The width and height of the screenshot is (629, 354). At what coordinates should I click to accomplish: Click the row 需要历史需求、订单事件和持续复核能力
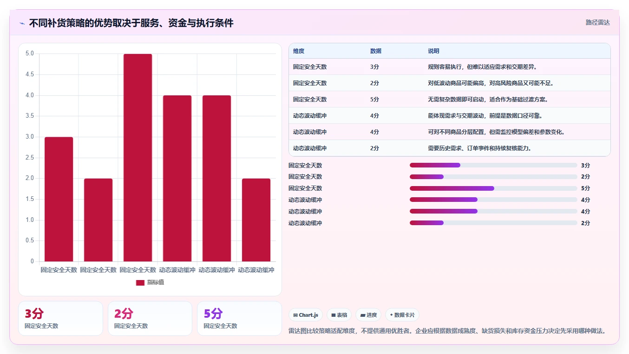(449, 148)
